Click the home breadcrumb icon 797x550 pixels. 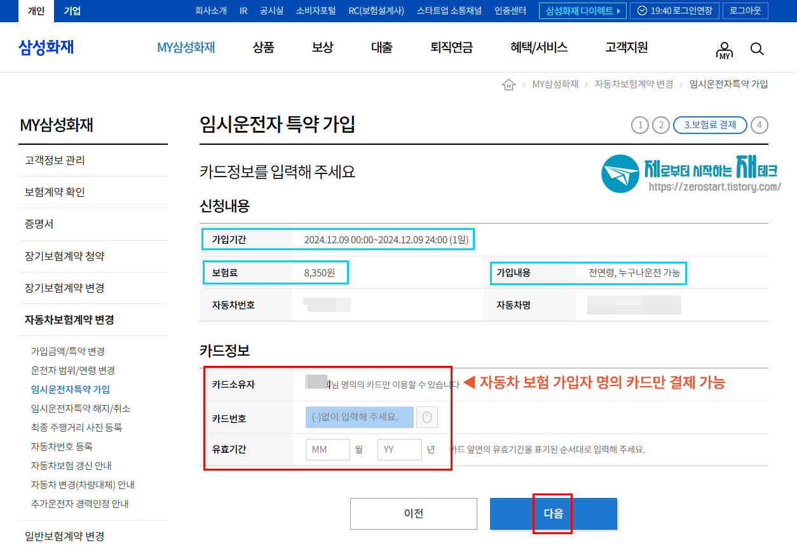pos(508,84)
